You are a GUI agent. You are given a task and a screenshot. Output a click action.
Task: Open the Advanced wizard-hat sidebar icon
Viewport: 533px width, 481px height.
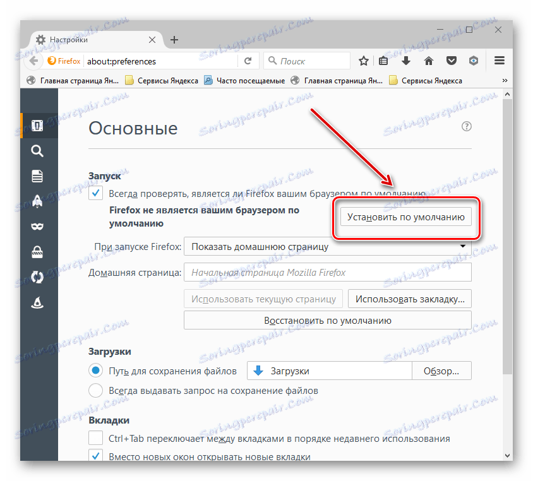point(37,302)
